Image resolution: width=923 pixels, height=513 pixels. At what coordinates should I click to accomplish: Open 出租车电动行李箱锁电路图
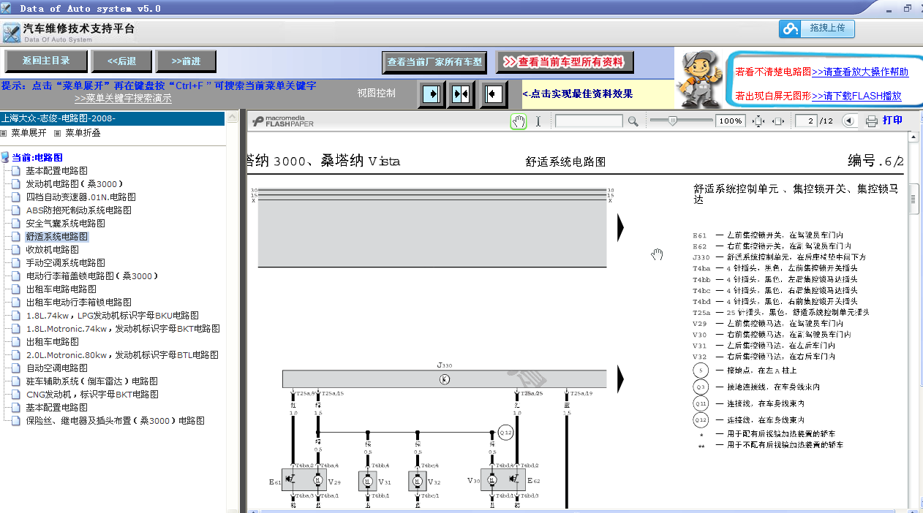78,303
